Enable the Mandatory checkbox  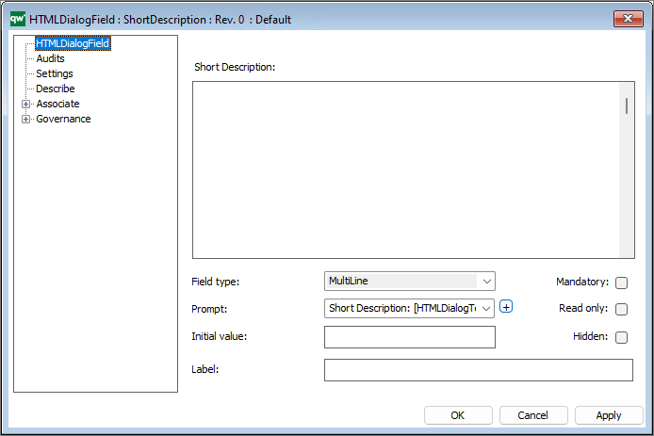[621, 283]
